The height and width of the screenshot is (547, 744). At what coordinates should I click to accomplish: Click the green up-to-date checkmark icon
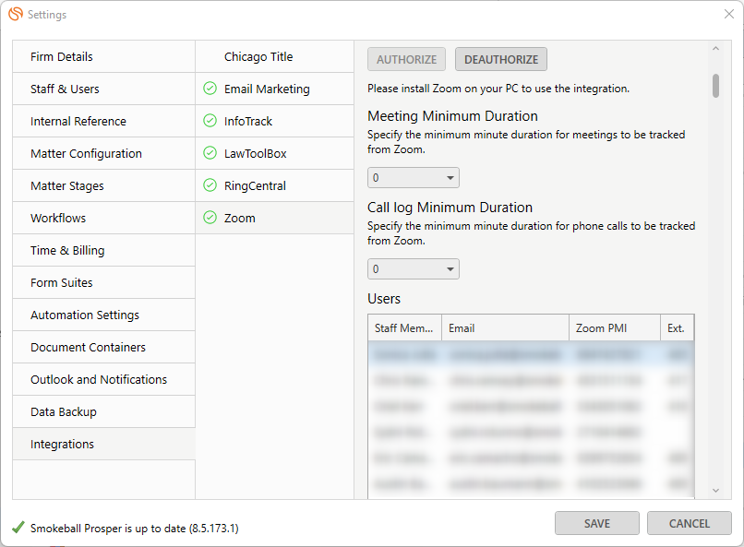18,527
